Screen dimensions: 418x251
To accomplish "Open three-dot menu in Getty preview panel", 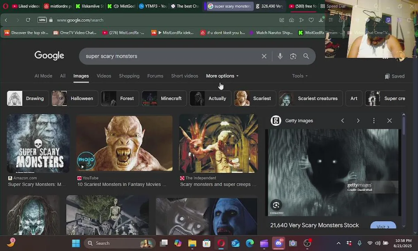I will (x=374, y=121).
